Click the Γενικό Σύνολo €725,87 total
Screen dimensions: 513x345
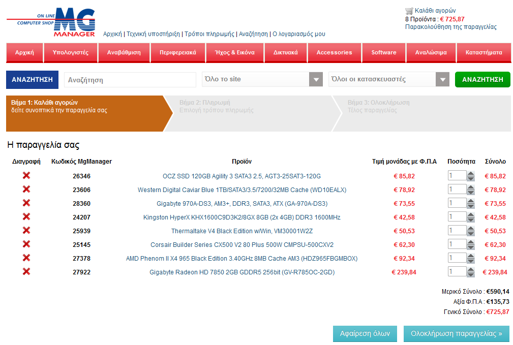tap(476, 312)
